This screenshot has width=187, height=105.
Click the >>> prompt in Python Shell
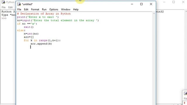pyautogui.click(x=4, y=18)
